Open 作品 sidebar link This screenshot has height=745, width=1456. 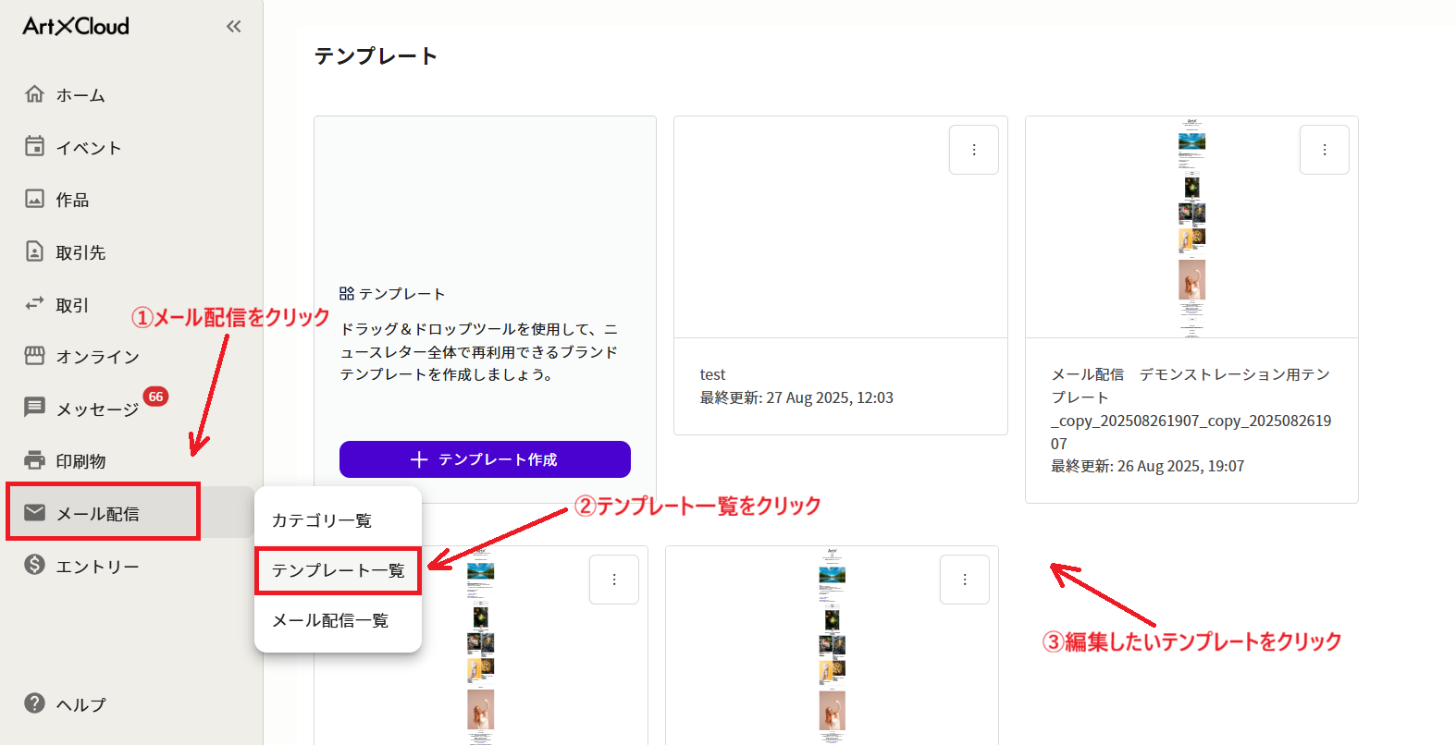point(72,200)
